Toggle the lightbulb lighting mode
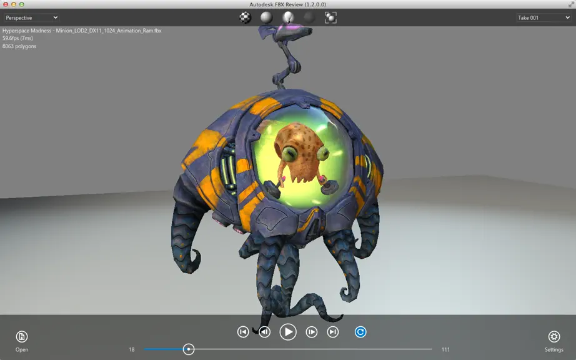Screen dimensions: 576x360 click(x=288, y=17)
